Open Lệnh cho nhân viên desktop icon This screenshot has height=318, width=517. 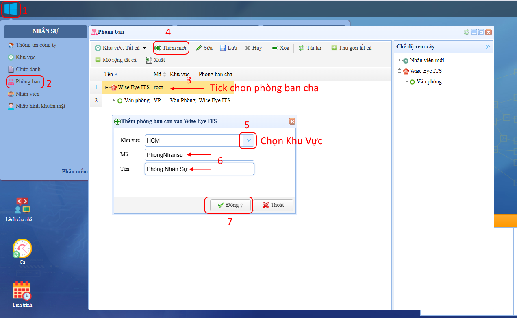22,206
